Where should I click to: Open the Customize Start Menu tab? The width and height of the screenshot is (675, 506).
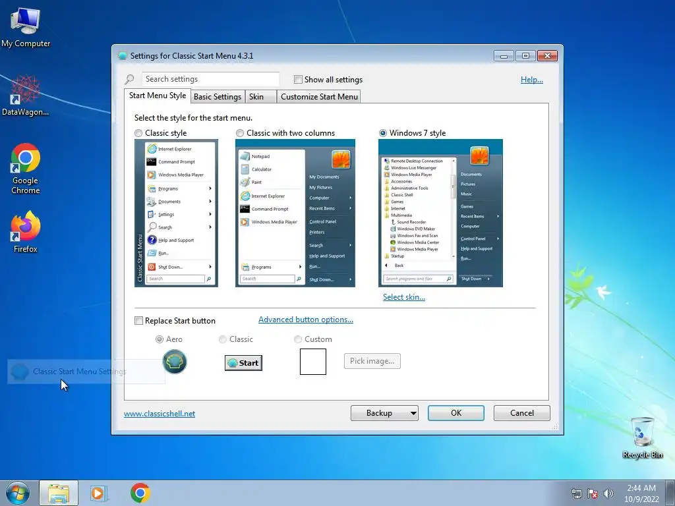click(x=319, y=97)
